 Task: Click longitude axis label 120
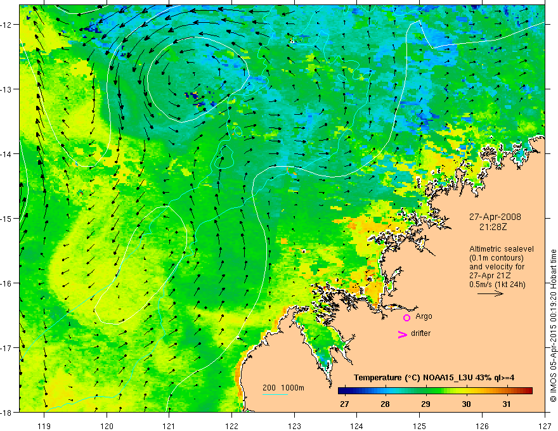[107, 426]
